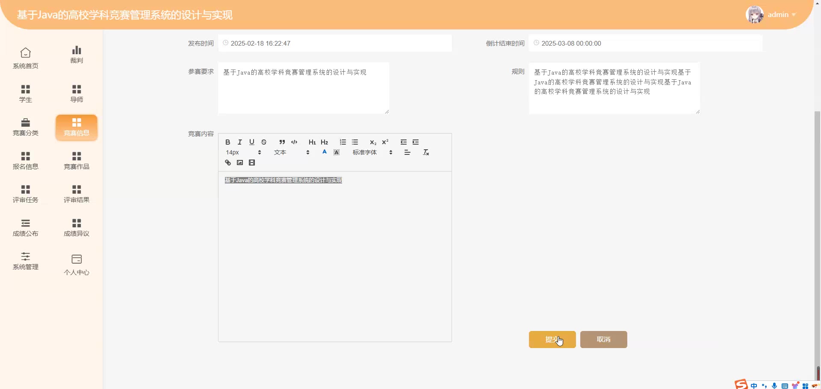Insert a video using the film icon
The width and height of the screenshot is (821, 389).
click(252, 163)
